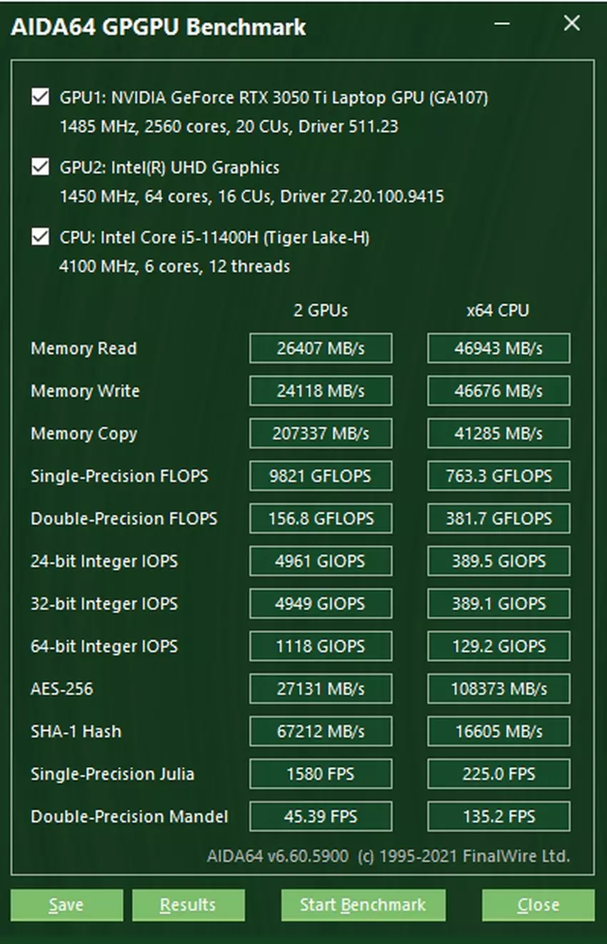Open the Results button
Image resolution: width=607 pixels, height=944 pixels.
pyautogui.click(x=188, y=905)
